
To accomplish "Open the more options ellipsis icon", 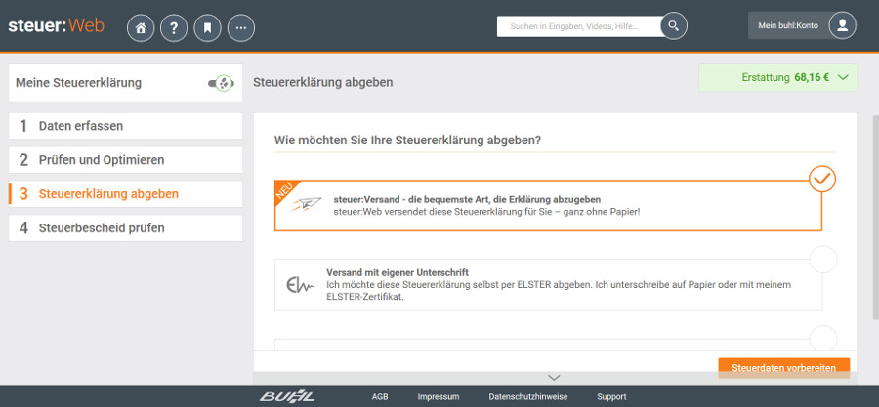I will click(x=241, y=28).
